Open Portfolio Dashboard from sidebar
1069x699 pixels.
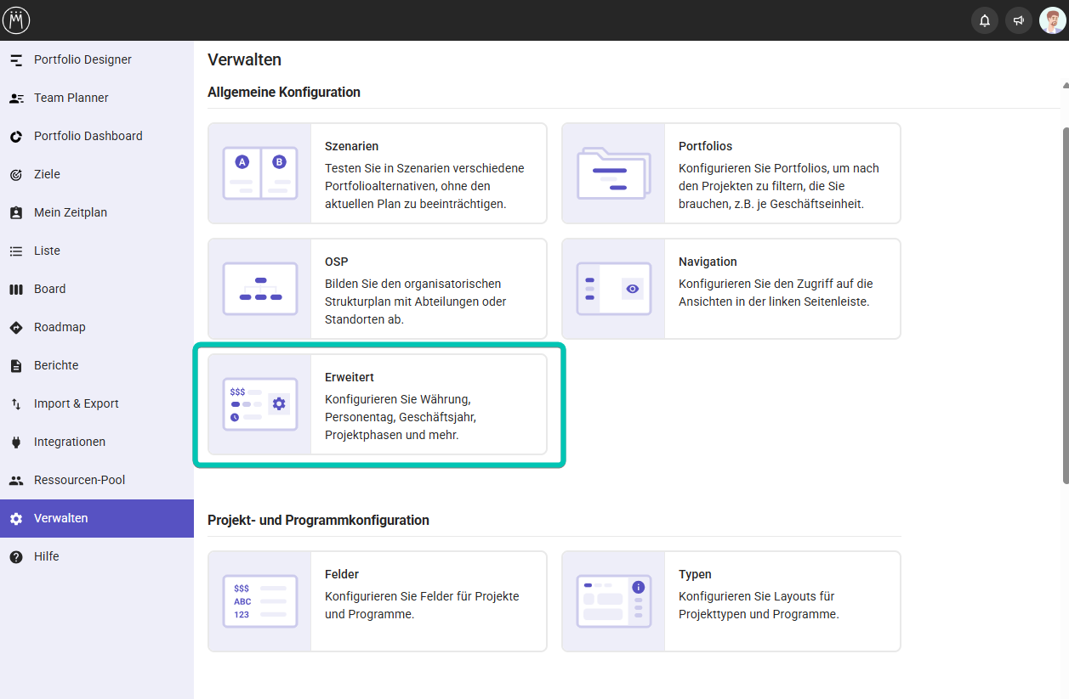pos(88,136)
